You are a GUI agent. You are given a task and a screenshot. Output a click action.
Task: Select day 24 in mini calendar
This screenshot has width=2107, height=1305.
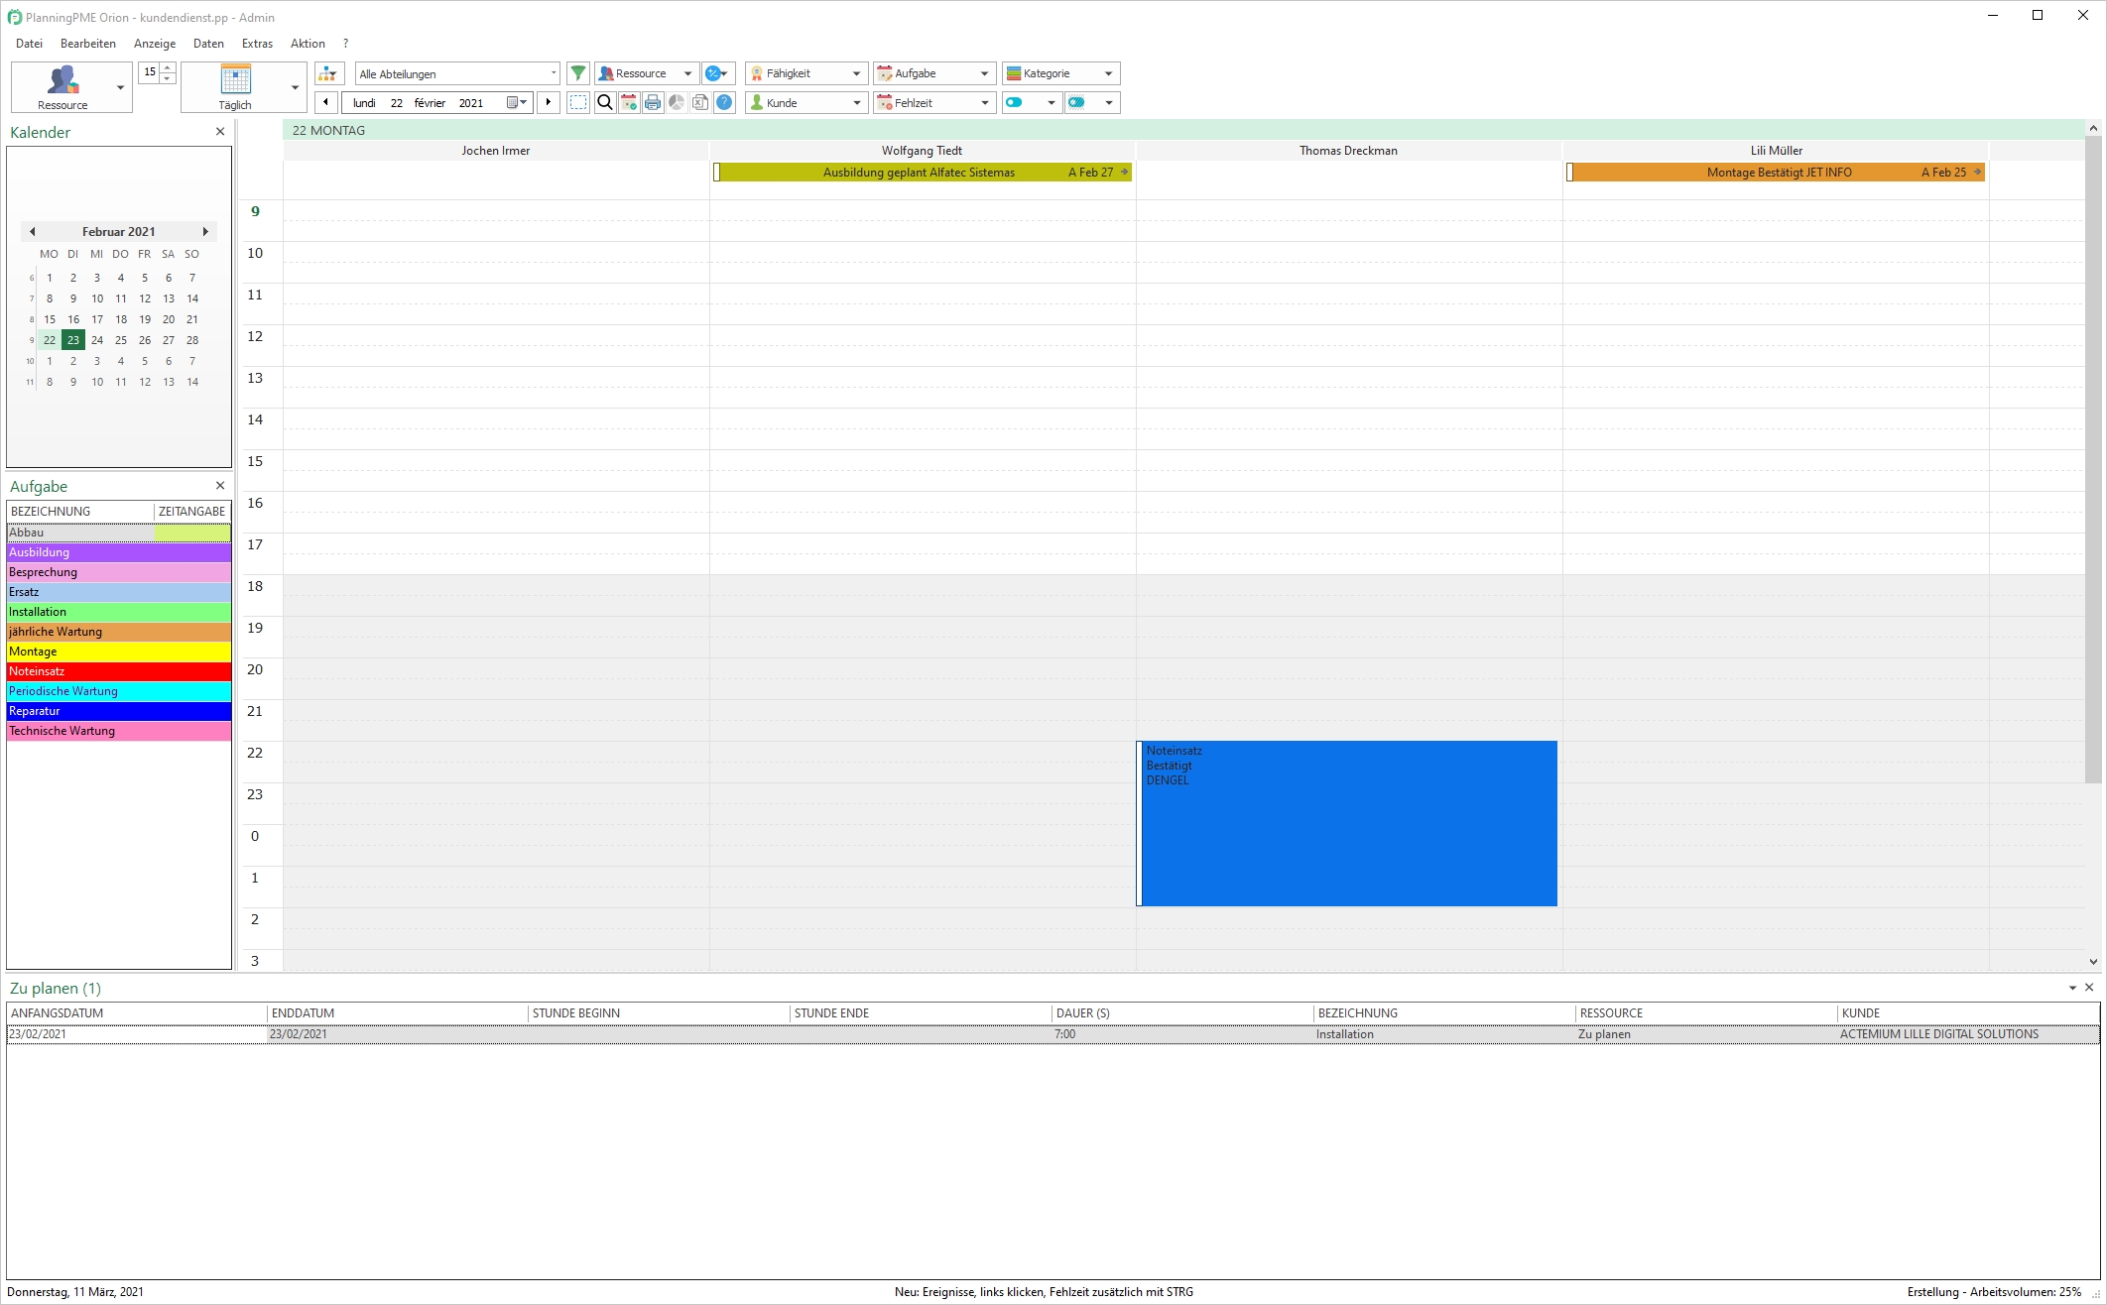click(97, 340)
